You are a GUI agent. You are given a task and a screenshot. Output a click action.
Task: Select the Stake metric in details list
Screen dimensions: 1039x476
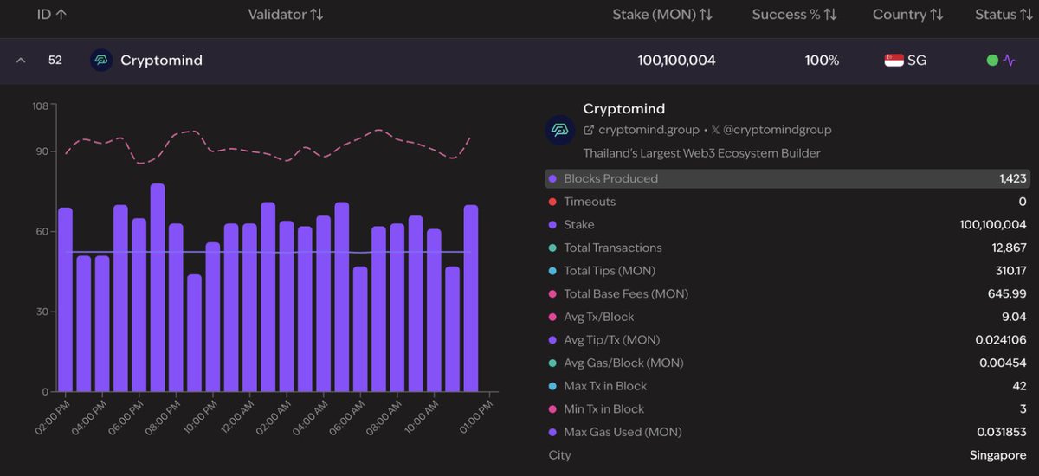787,224
